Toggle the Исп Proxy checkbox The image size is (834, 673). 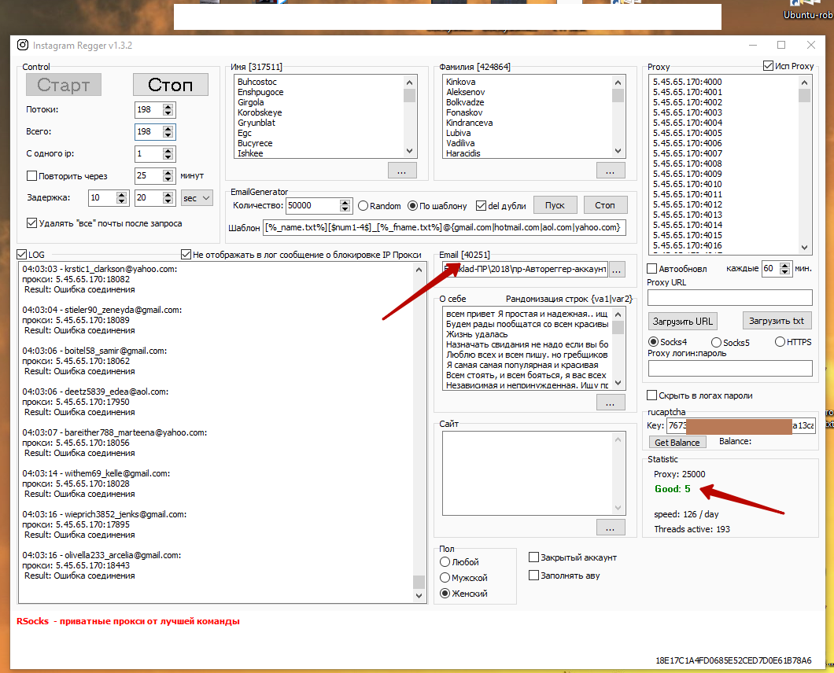768,66
